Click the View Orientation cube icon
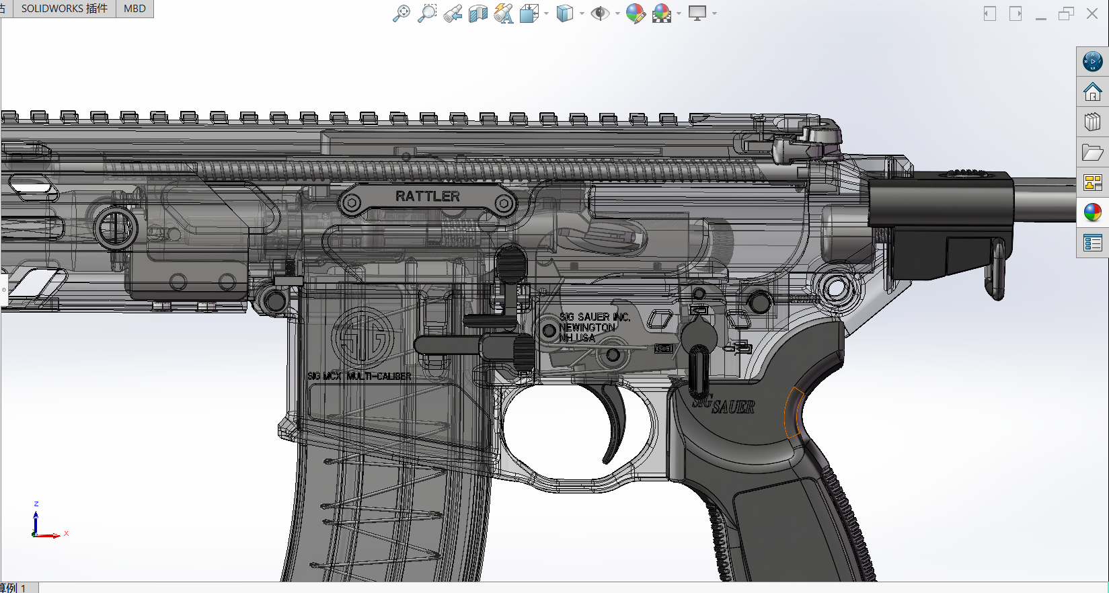 [x=529, y=13]
